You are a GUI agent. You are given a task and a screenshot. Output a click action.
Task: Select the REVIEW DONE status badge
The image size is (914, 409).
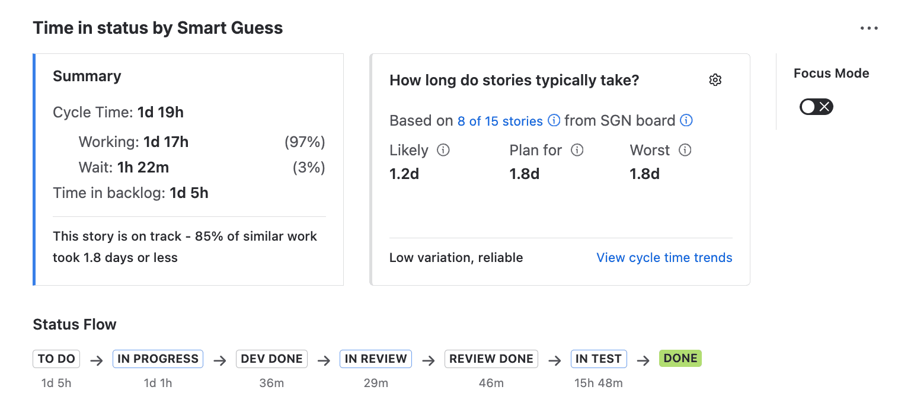coord(491,359)
